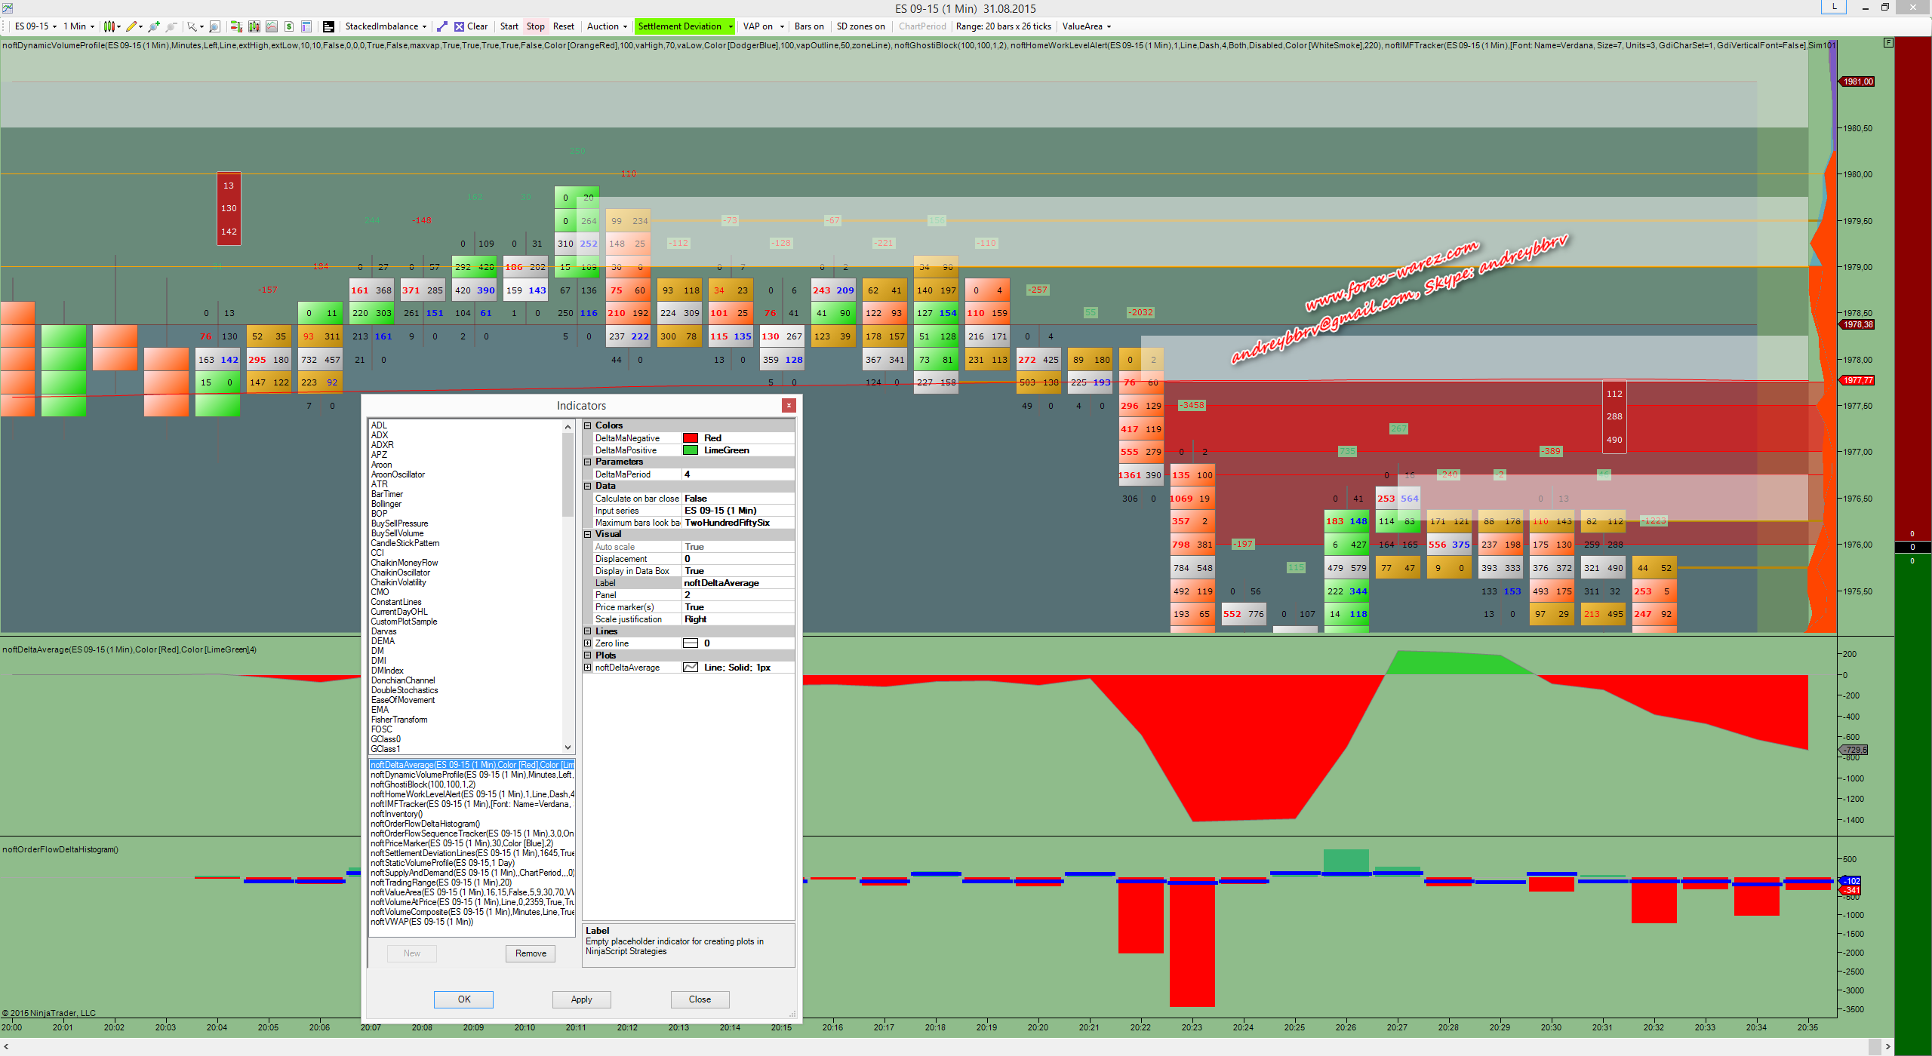Select ChaikinMoneyFlow in the indicator list
This screenshot has width=1932, height=1056.
pos(404,563)
